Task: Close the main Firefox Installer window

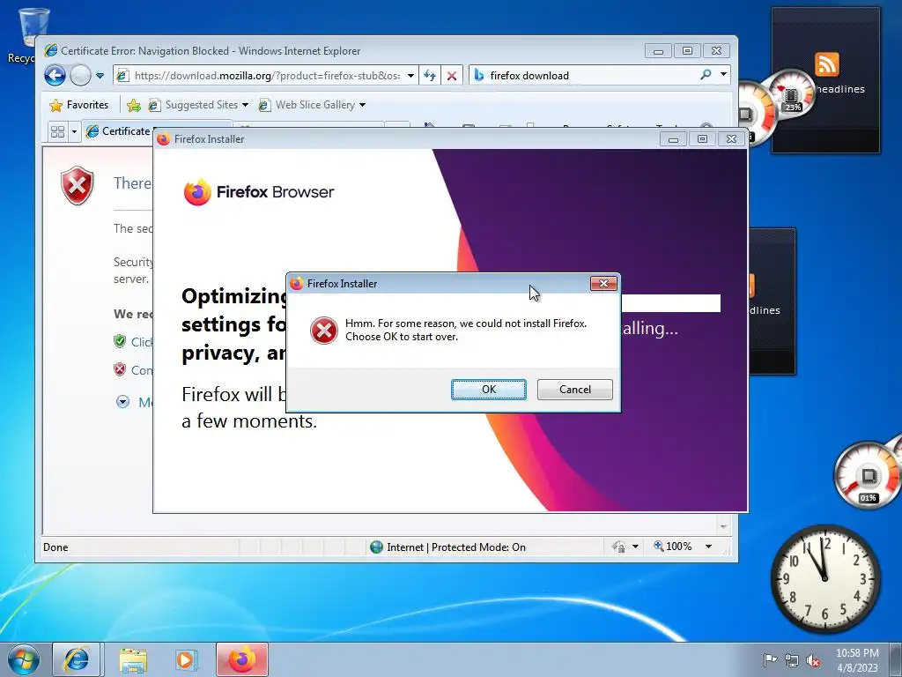Action: [x=731, y=138]
